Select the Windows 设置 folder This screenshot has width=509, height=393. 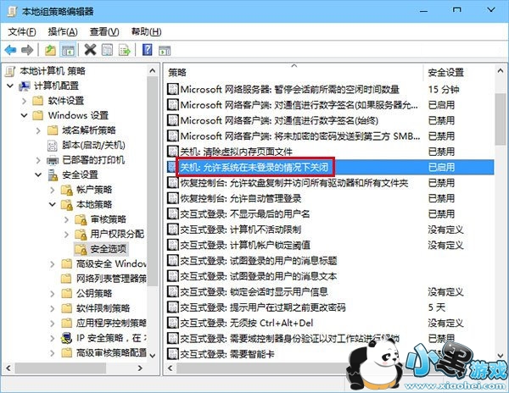pos(78,115)
